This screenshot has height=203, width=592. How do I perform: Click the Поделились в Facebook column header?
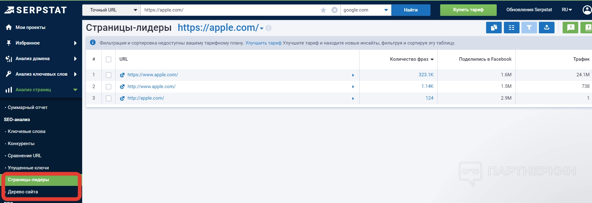(x=485, y=59)
